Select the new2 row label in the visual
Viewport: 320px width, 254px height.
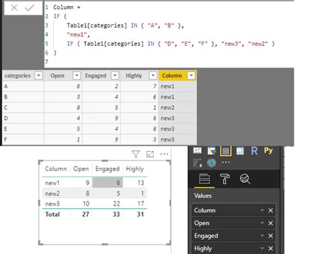53,193
